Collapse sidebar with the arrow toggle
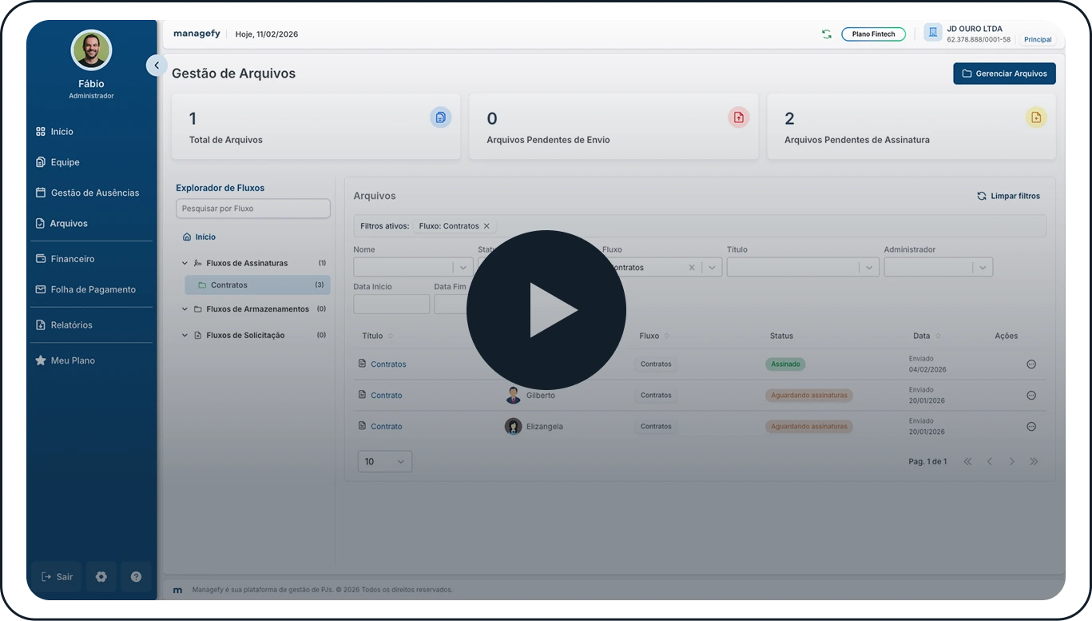This screenshot has width=1092, height=621. coord(157,66)
